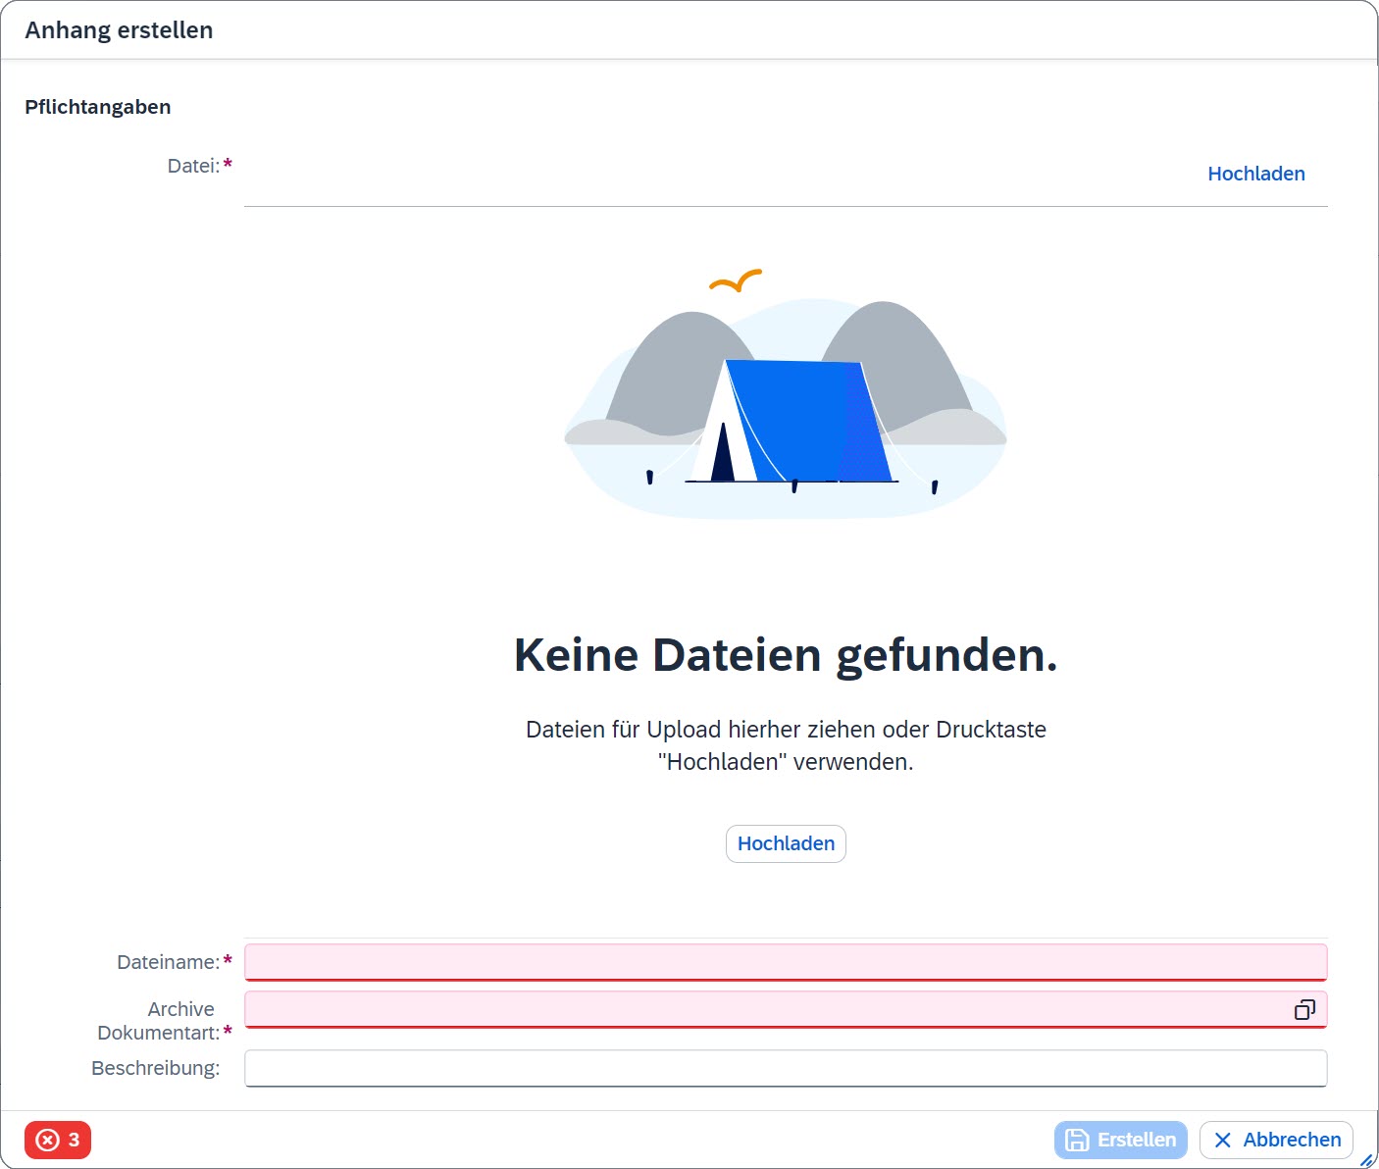The height and width of the screenshot is (1169, 1379).
Task: Click the 'Dateiname:' field label
Action: pos(168,962)
